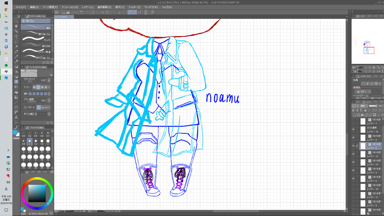Open the anti-aliasing options dropdown arrow
The width and height of the screenshot is (384, 216).
[x=49, y=87]
